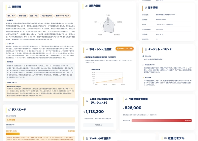Image resolution: width=198 pixels, height=141 pixels.
Task: Click the gray 自社開発 progress bar
Action: (40, 127)
